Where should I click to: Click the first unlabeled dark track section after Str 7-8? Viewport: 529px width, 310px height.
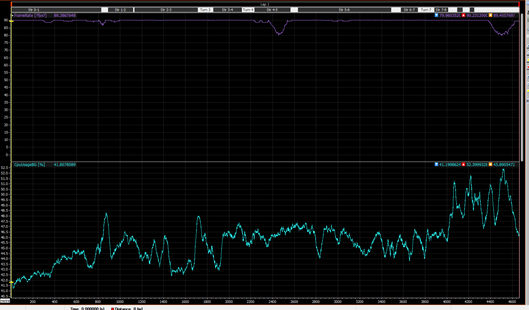(x=460, y=10)
